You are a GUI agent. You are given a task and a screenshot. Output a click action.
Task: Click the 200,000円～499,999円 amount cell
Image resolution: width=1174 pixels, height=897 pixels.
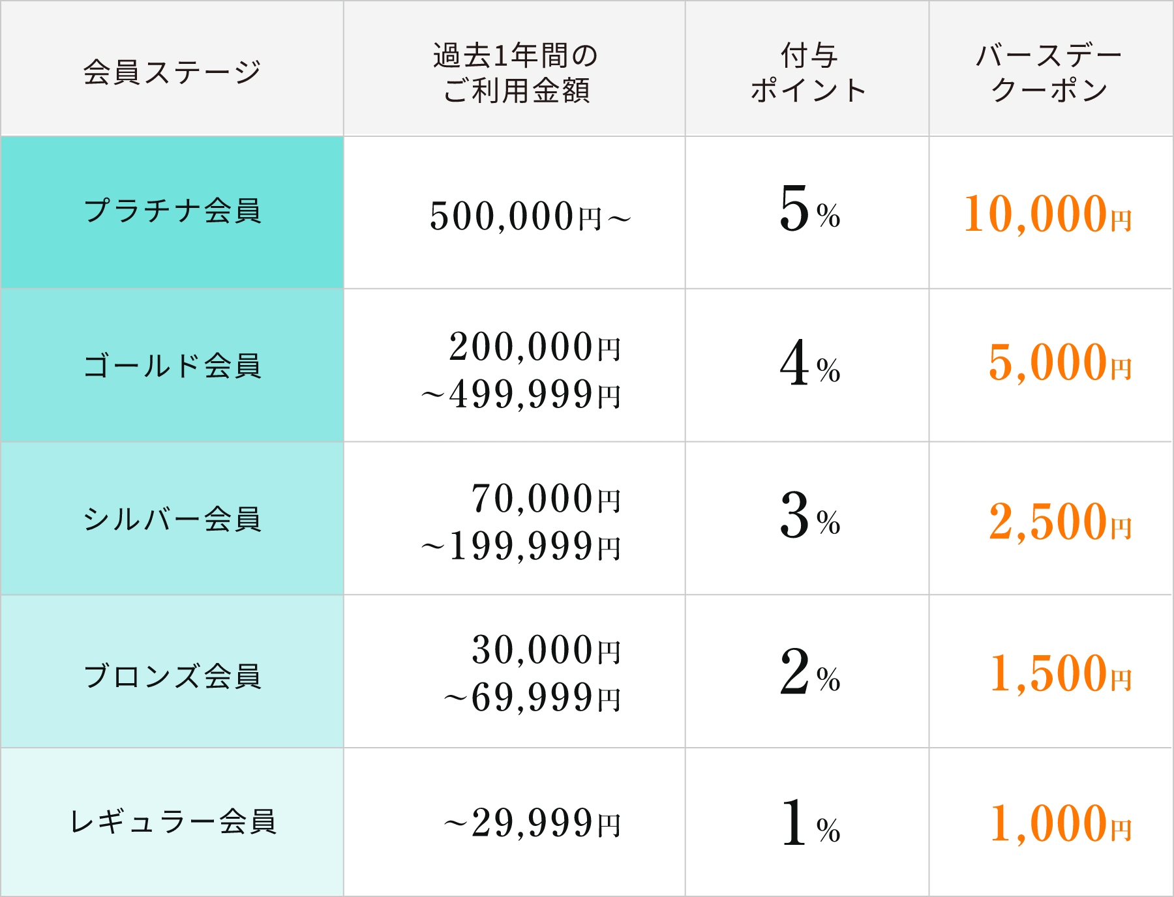pyautogui.click(x=522, y=370)
